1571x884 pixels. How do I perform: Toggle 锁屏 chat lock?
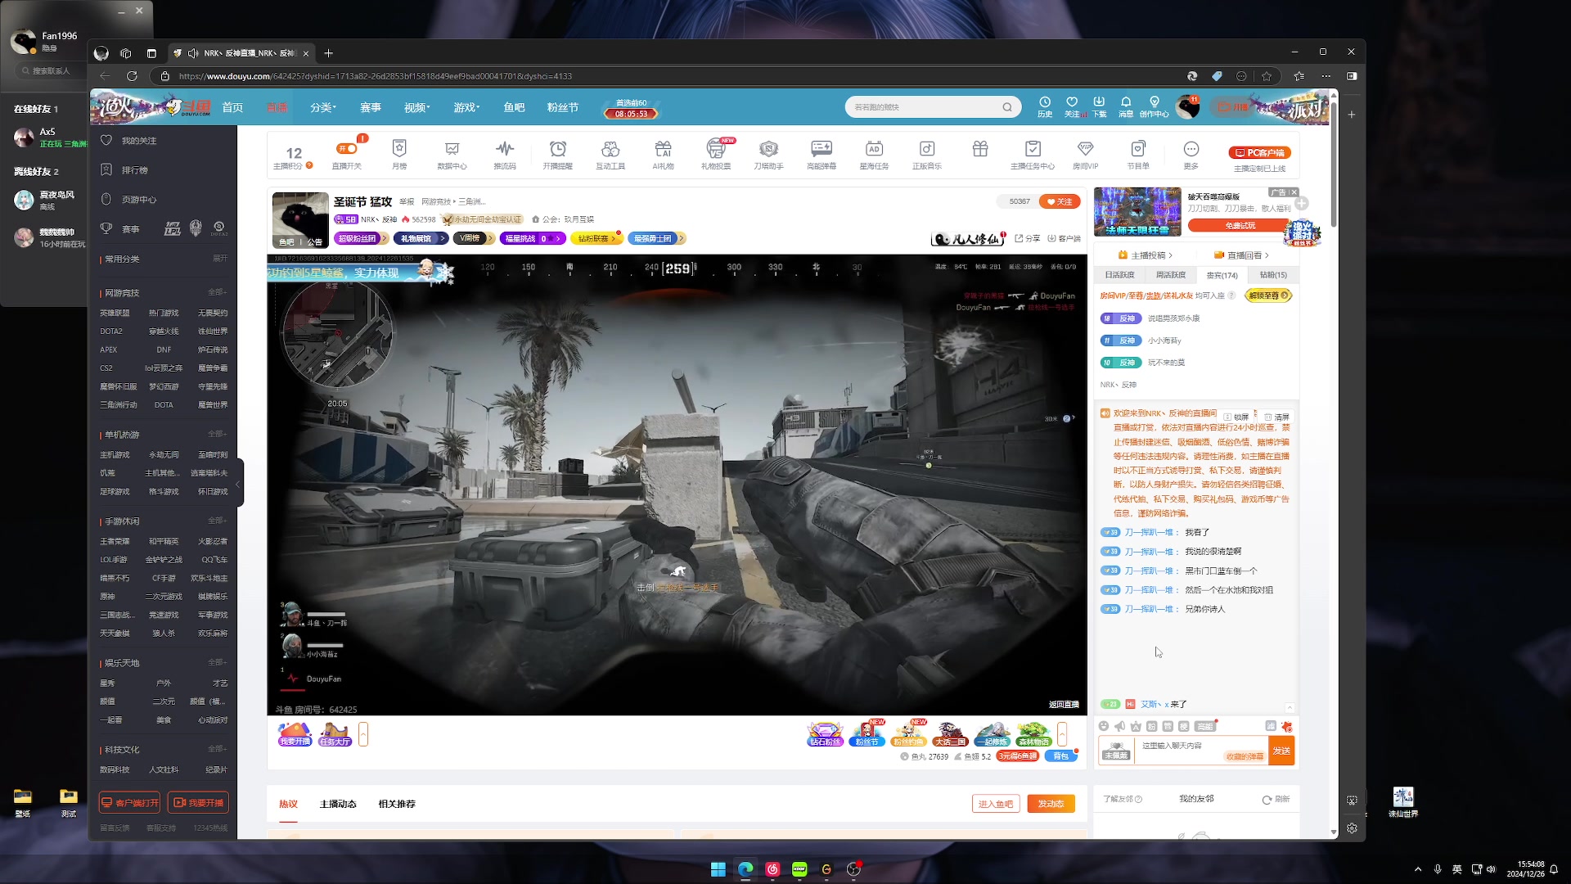tap(1236, 417)
